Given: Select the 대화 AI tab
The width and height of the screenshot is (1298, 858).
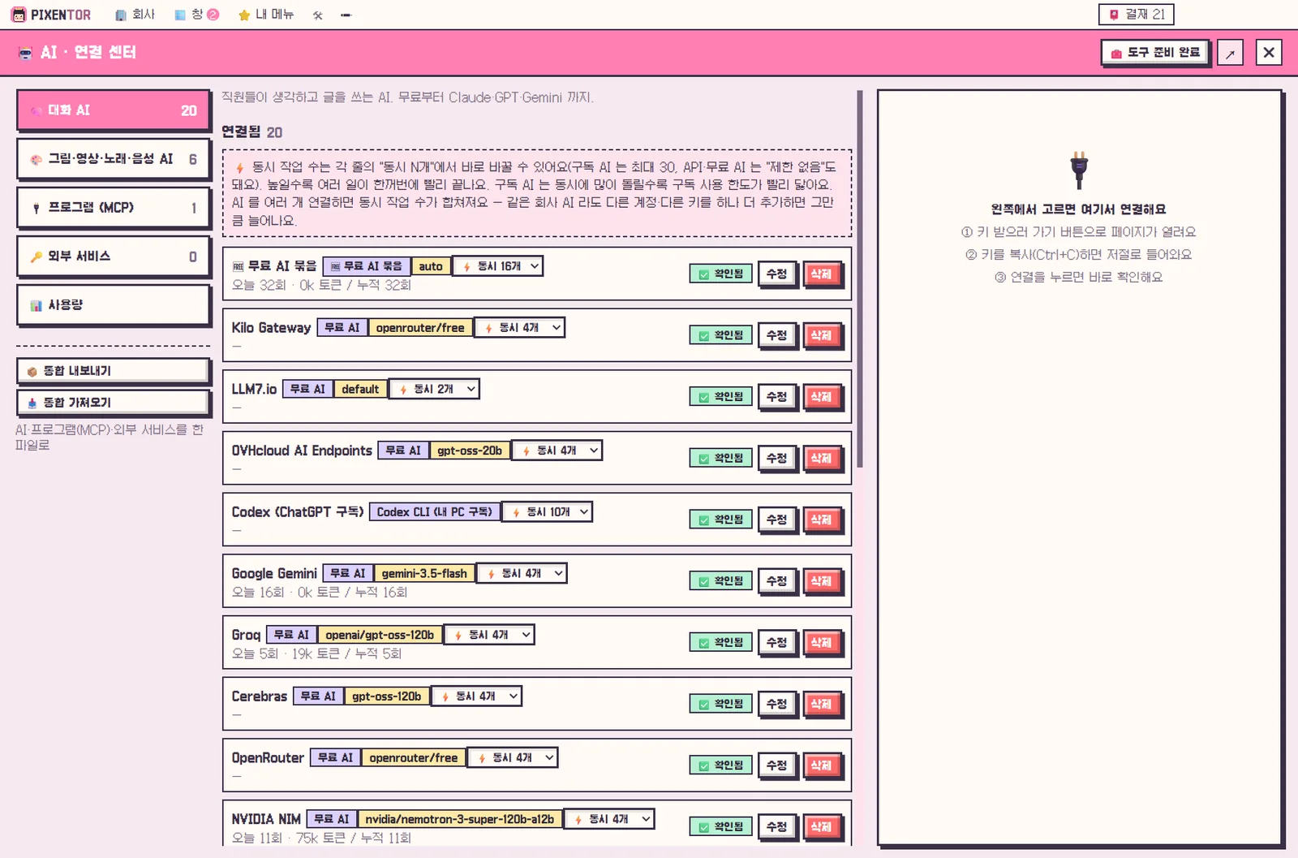Looking at the screenshot, I should (x=113, y=110).
